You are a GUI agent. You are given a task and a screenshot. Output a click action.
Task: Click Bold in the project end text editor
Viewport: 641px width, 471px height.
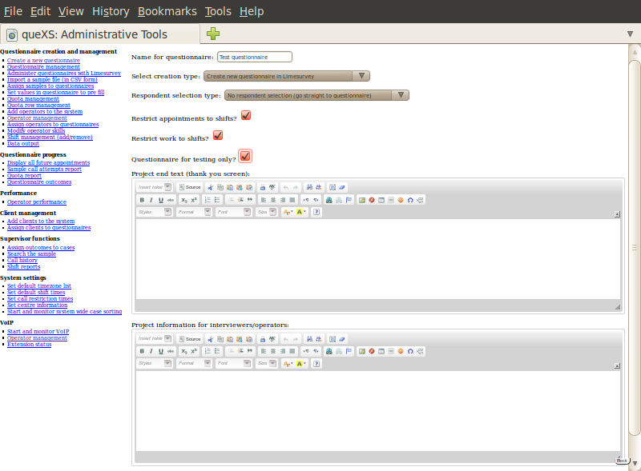click(x=142, y=199)
